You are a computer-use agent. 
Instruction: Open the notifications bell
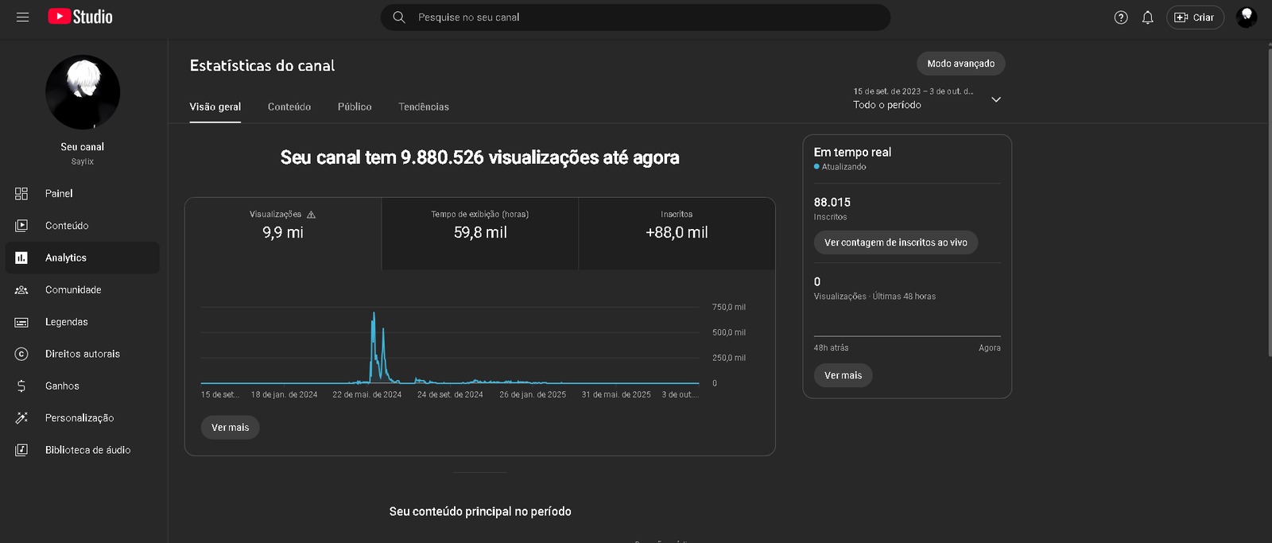pos(1148,17)
